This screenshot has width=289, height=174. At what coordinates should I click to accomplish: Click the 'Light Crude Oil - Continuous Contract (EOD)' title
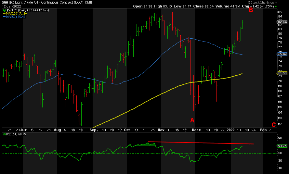click(49, 2)
